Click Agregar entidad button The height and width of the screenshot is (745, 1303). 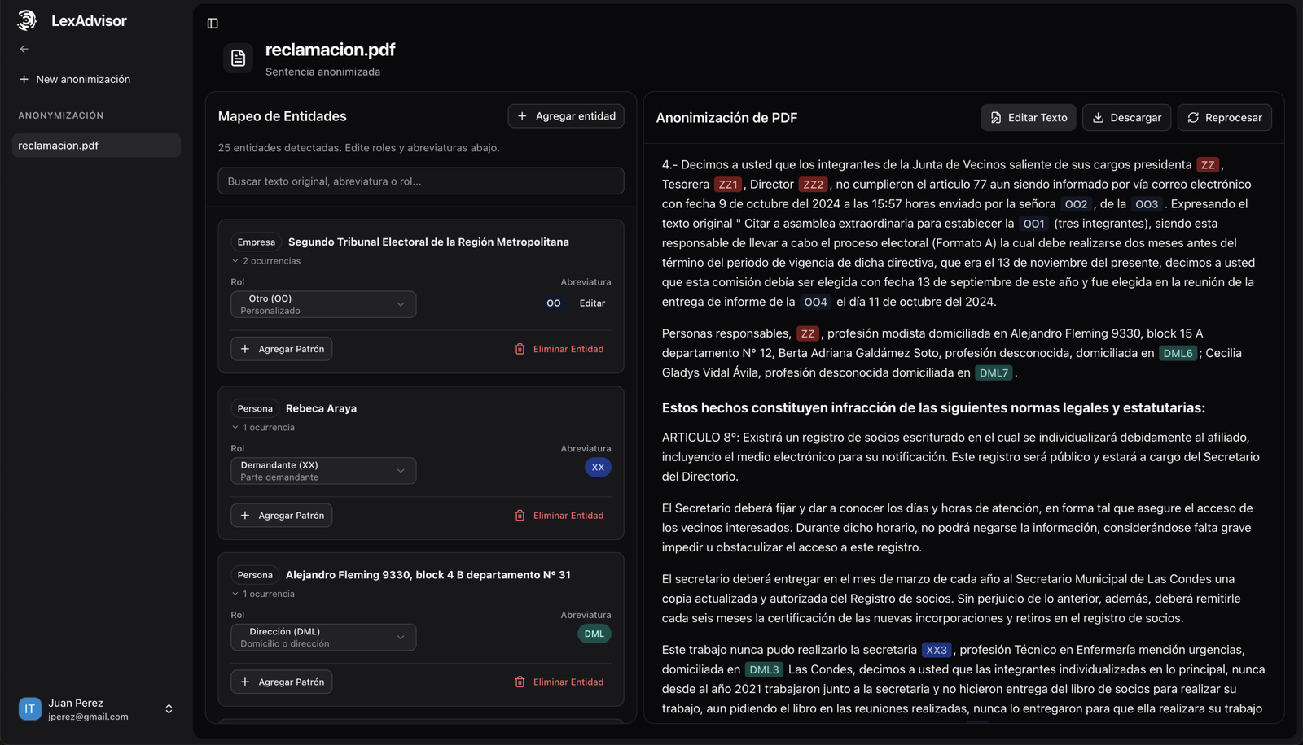(x=566, y=116)
